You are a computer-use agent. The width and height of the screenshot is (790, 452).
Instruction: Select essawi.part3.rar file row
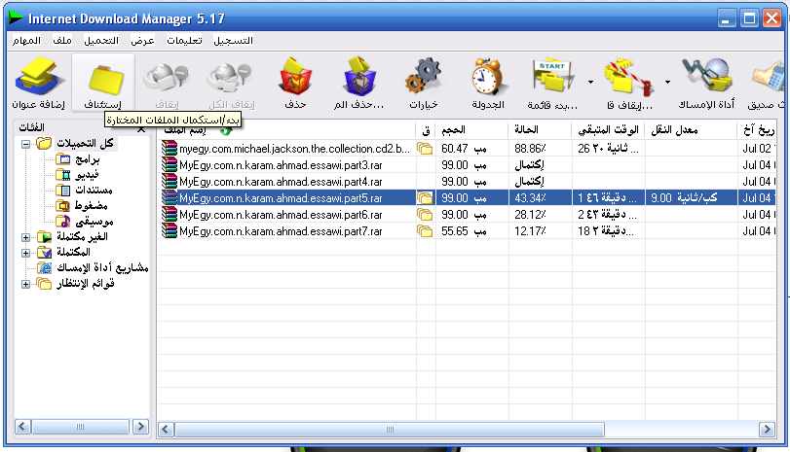pos(468,165)
